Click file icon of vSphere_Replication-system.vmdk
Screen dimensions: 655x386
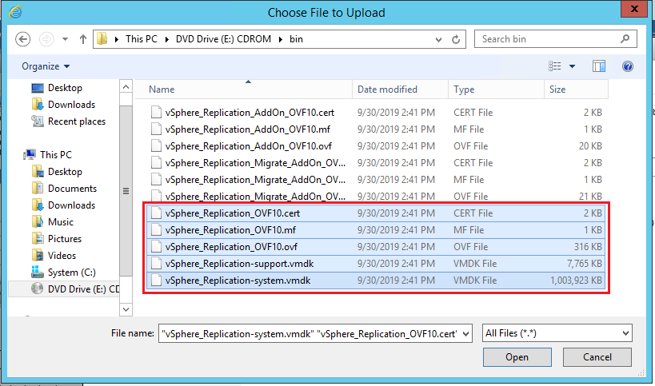156,280
